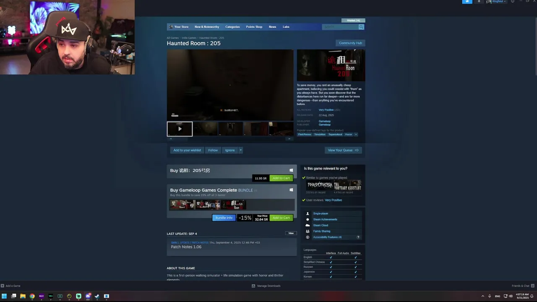This screenshot has width=537, height=302.
Task: Click the taskbar volume speaker icon
Action: [x=511, y=296]
